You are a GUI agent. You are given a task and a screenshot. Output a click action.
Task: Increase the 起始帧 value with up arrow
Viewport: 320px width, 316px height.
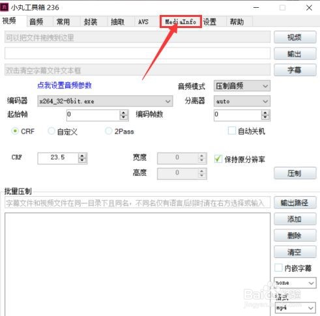[x=124, y=113]
